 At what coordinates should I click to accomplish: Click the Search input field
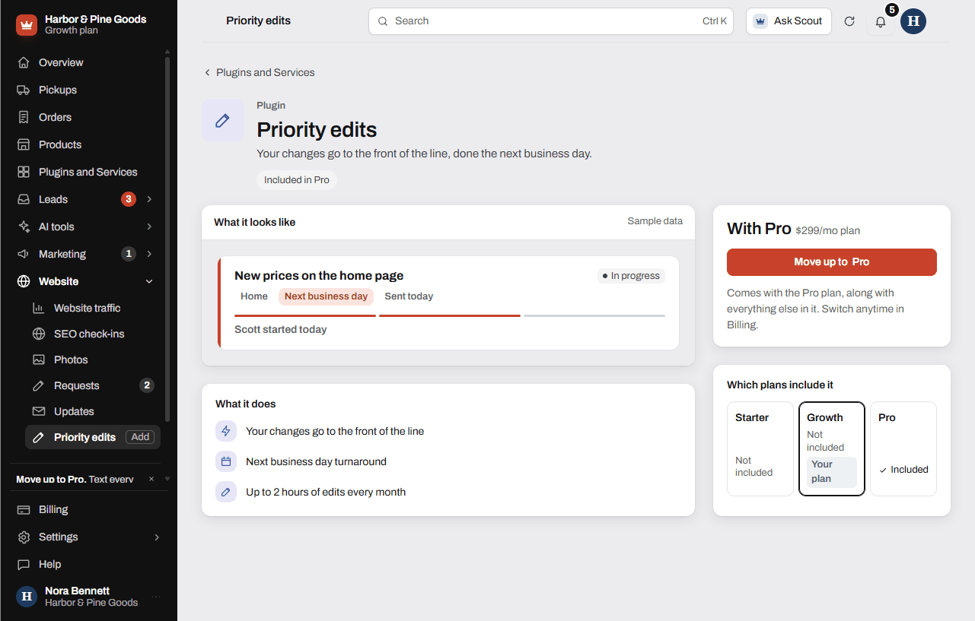(x=551, y=21)
